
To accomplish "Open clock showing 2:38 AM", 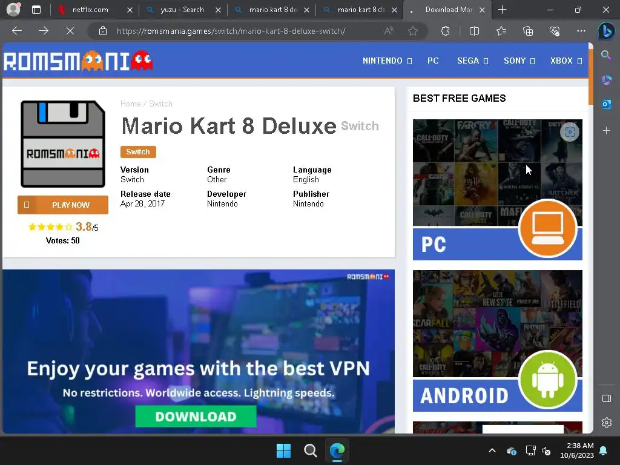I will [577, 450].
